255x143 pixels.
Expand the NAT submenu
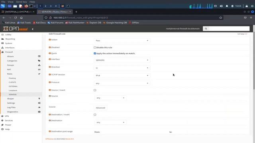[x=9, y=70]
